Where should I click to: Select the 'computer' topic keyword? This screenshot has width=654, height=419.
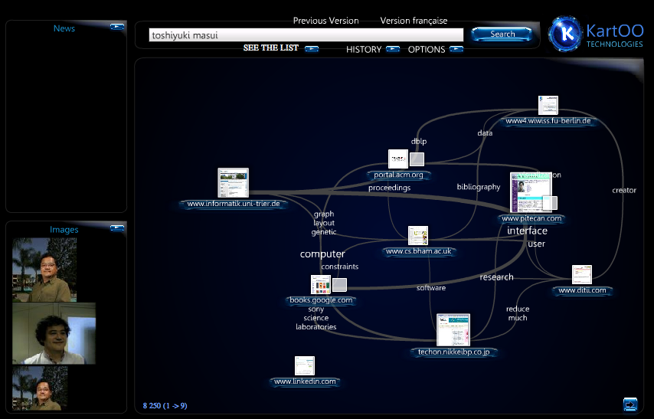322,254
